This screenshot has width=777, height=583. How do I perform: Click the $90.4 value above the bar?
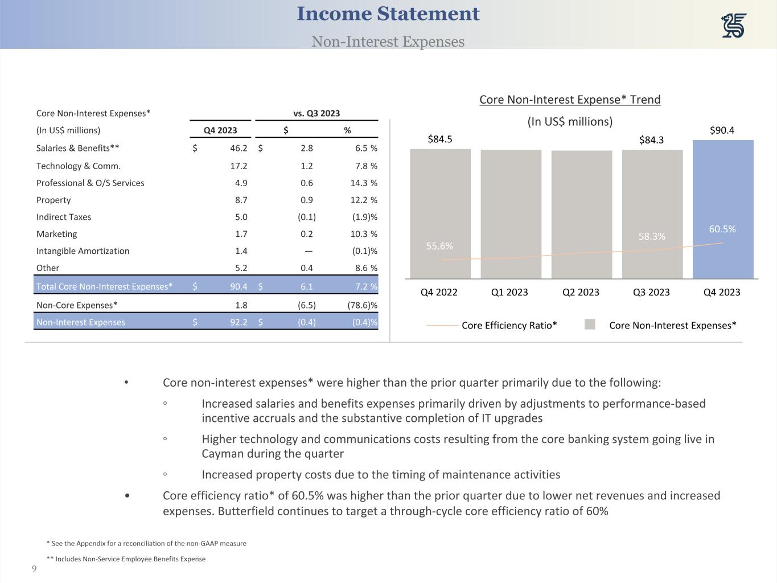722,130
